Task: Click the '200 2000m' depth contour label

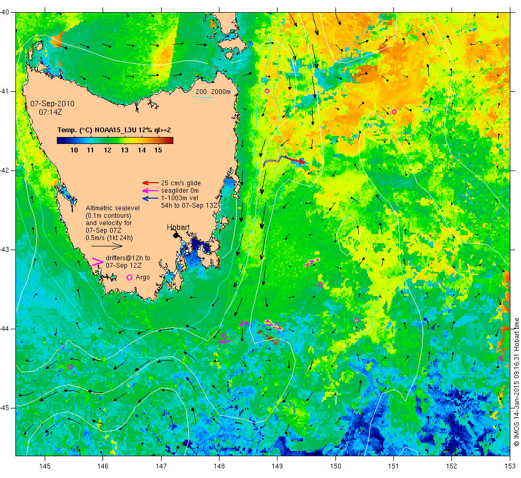Action: pos(213,92)
